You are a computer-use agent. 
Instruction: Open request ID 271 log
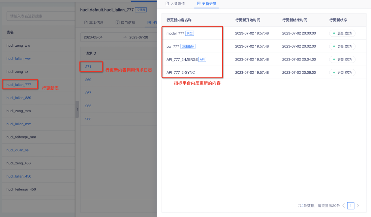click(88, 67)
